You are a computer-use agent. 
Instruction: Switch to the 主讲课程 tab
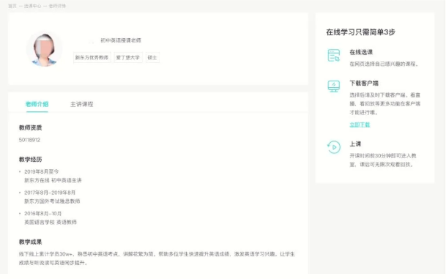(81, 105)
